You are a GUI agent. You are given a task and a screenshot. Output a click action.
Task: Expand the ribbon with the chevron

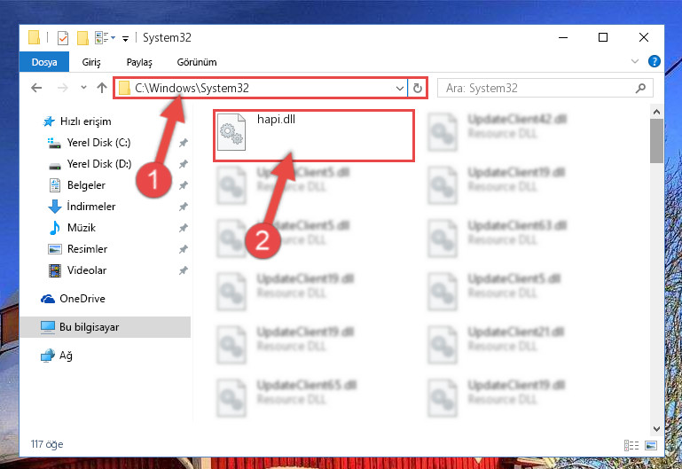click(x=635, y=61)
